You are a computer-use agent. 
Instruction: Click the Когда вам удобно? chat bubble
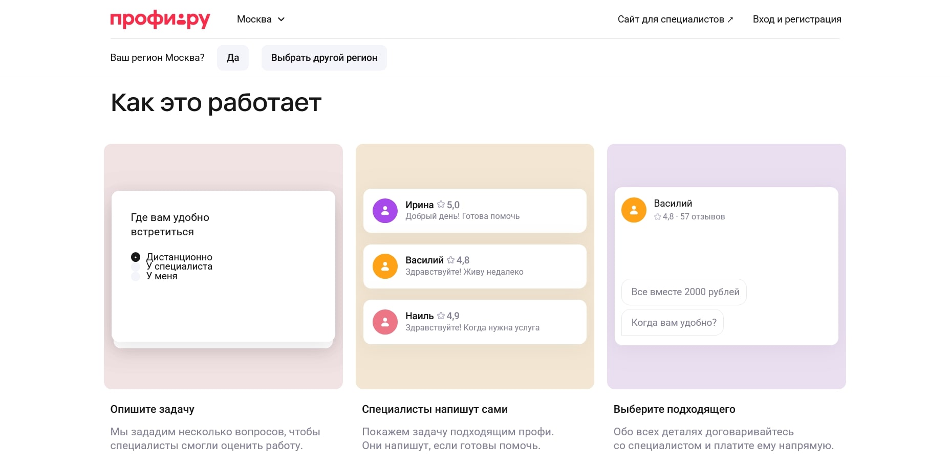[x=673, y=322]
